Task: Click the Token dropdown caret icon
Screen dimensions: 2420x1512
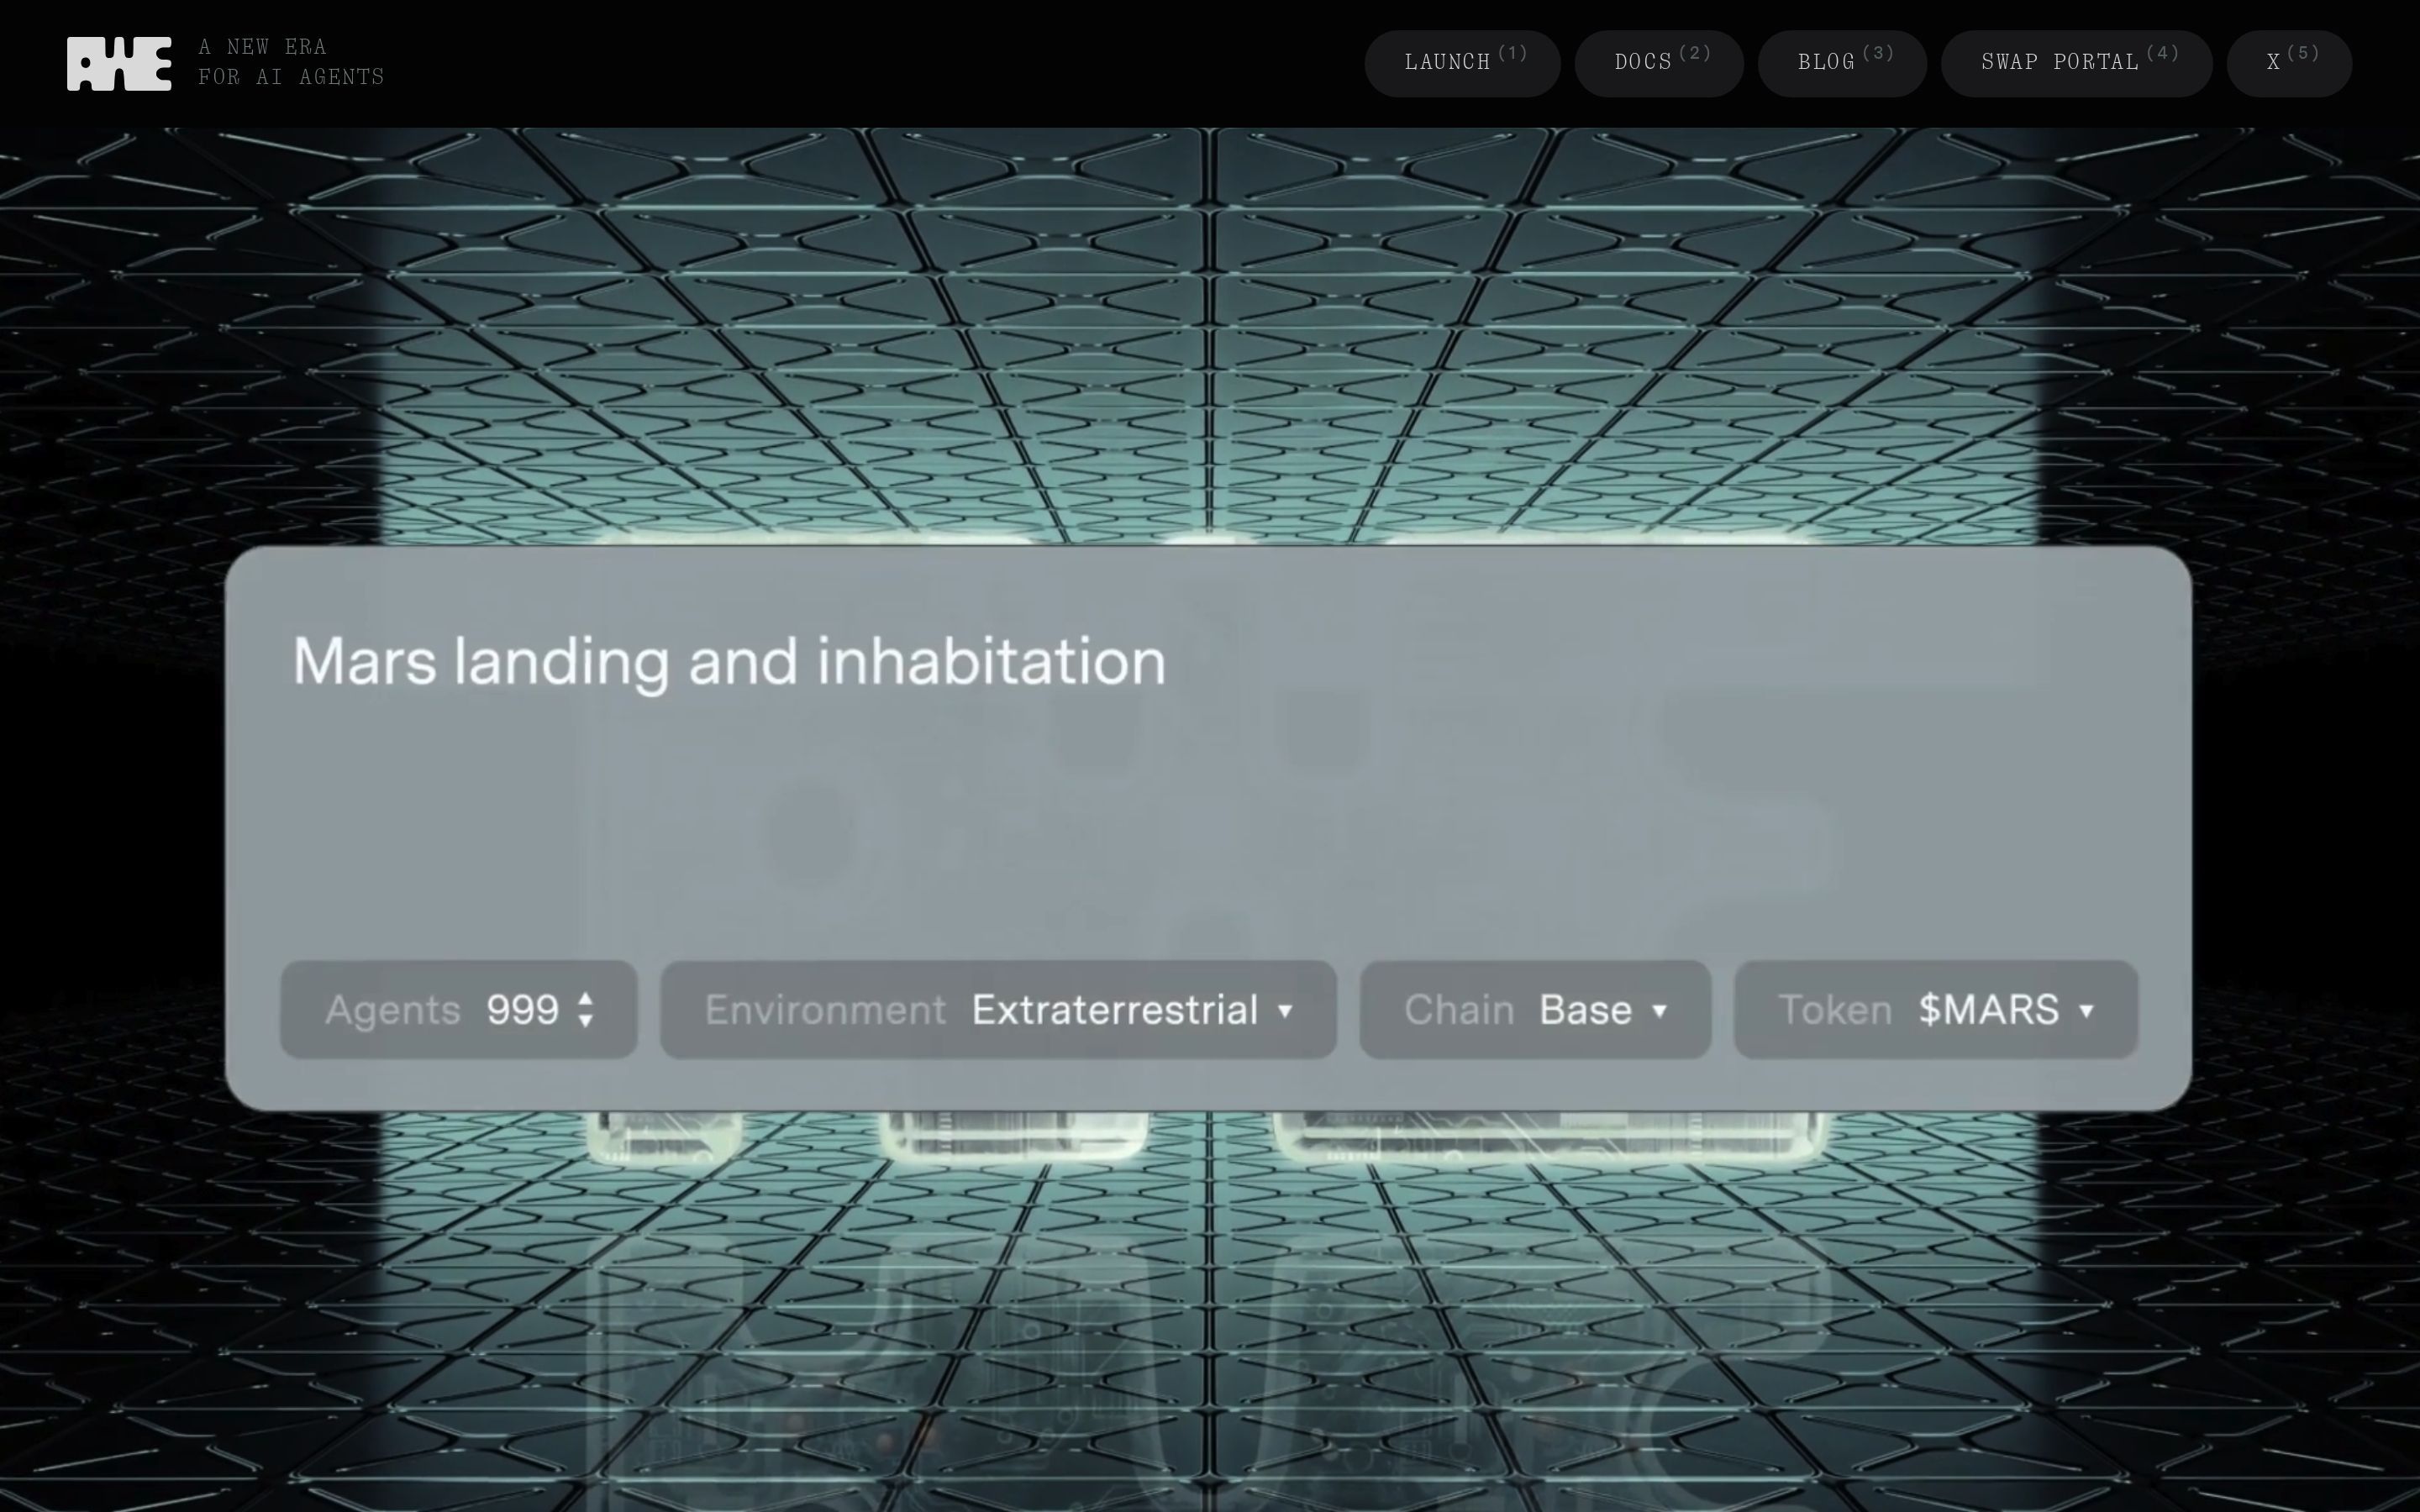Action: coord(2086,1011)
